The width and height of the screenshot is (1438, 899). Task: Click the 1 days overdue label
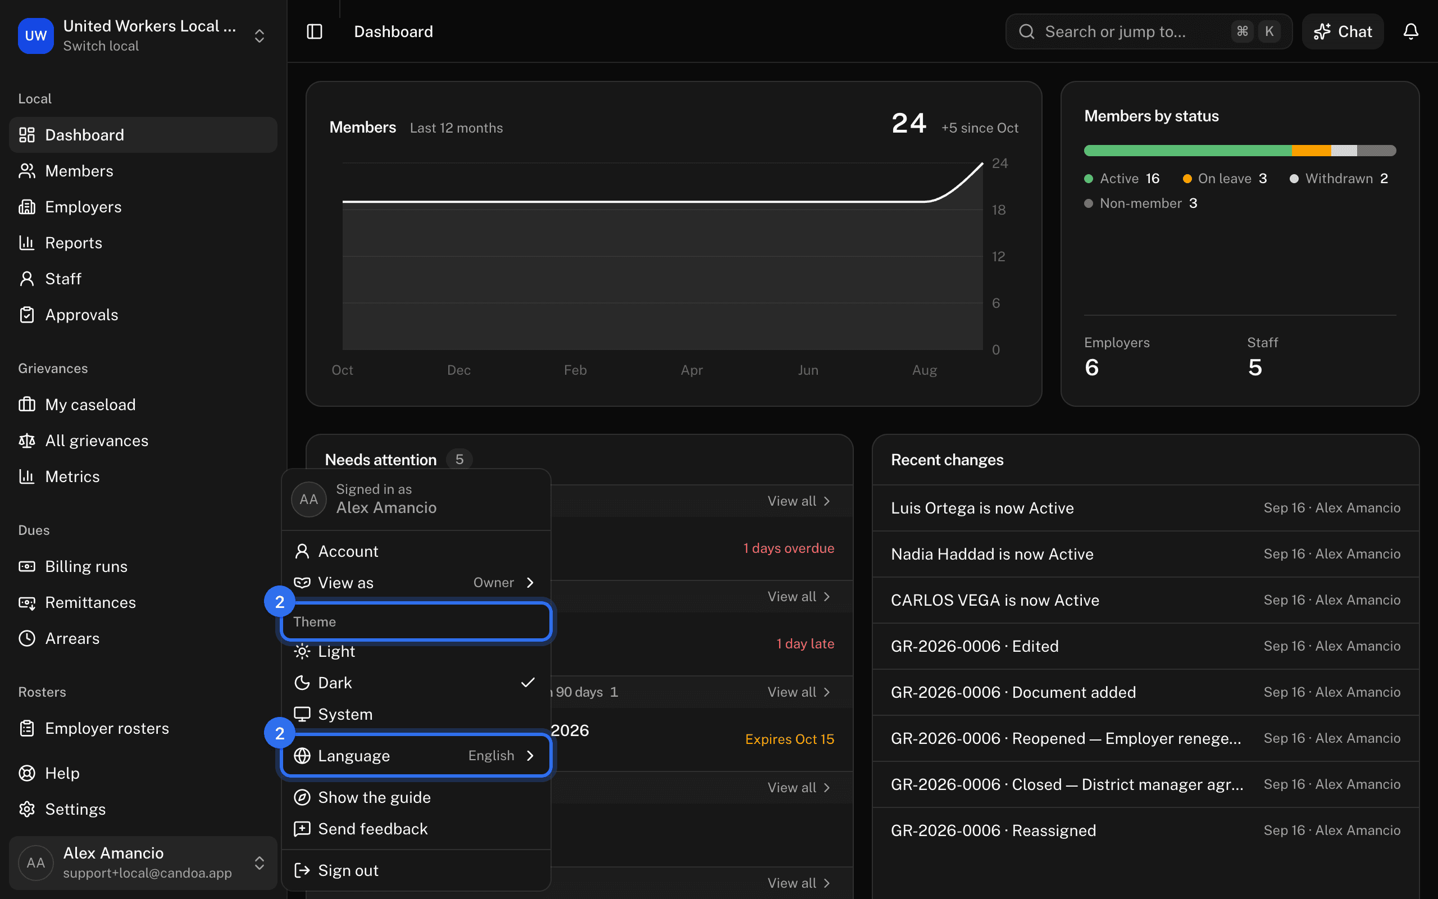(789, 548)
